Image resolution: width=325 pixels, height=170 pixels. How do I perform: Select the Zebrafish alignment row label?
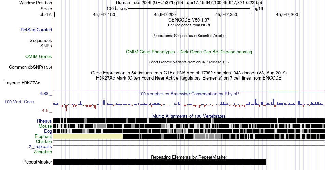(42, 152)
